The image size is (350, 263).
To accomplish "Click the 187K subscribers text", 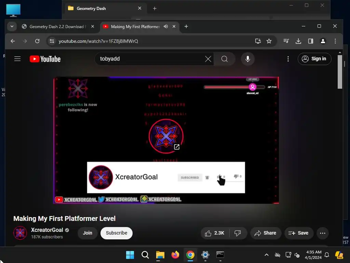I will point(47,237).
